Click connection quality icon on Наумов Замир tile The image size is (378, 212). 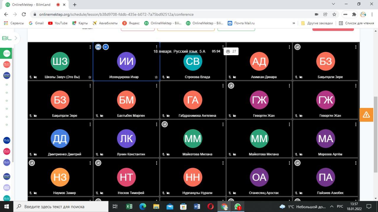click(32, 163)
